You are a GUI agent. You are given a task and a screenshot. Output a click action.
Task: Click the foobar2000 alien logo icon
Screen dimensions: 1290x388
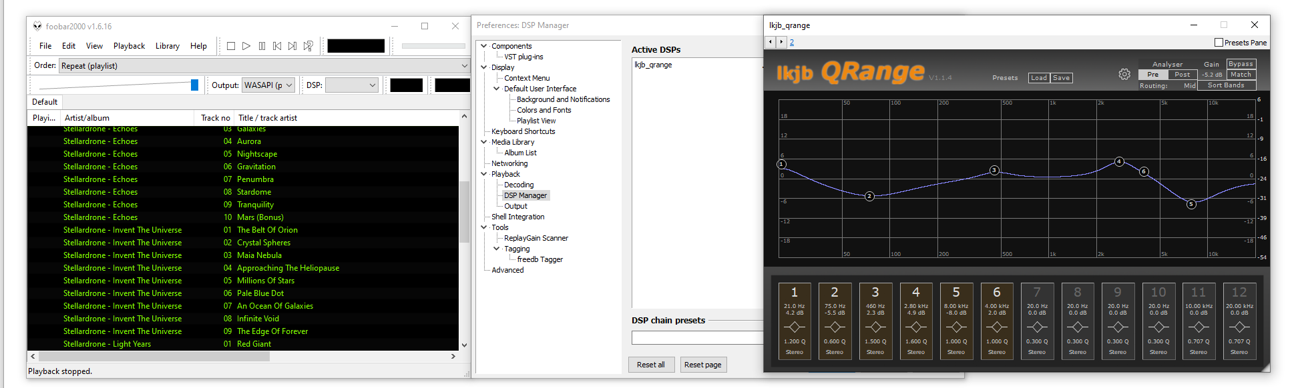coord(37,26)
